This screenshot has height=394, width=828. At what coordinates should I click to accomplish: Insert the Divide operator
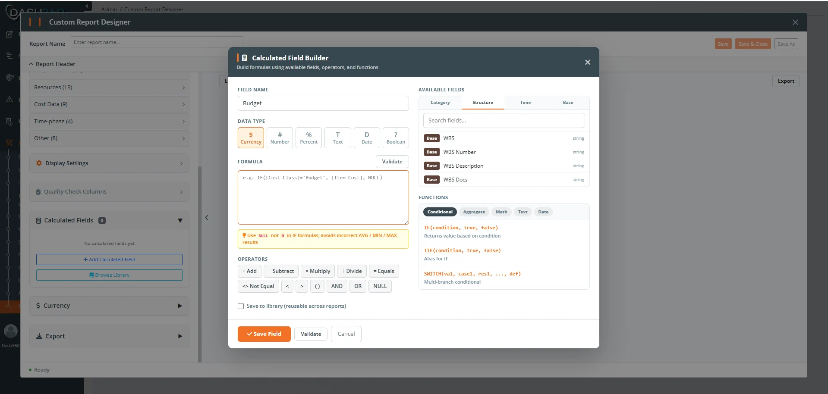pyautogui.click(x=352, y=271)
